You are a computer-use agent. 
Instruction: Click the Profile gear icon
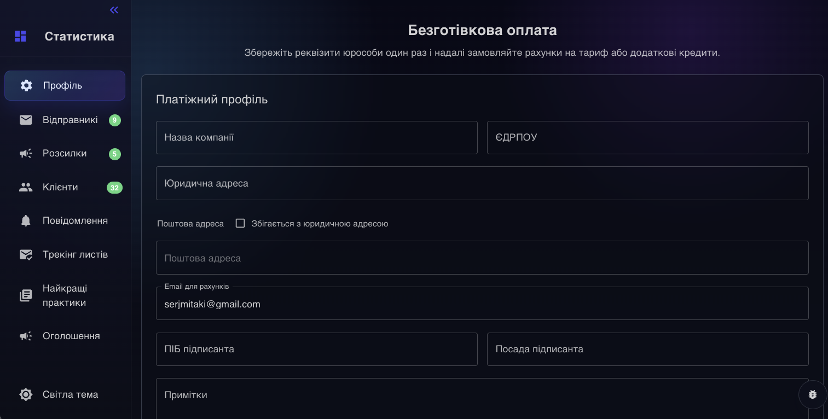click(26, 85)
